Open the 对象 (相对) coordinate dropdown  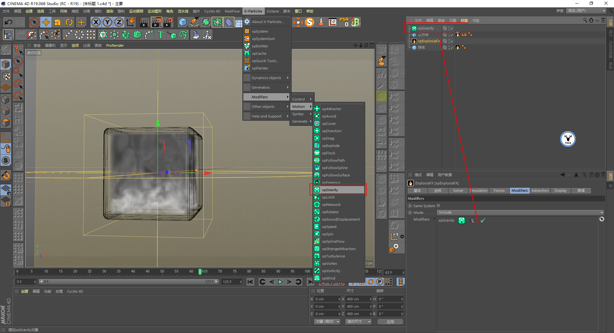[x=327, y=321]
